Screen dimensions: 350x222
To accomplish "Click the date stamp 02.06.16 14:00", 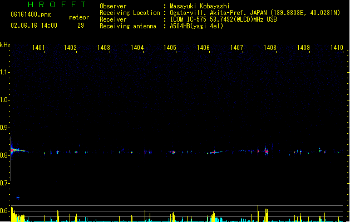I will click(34, 26).
